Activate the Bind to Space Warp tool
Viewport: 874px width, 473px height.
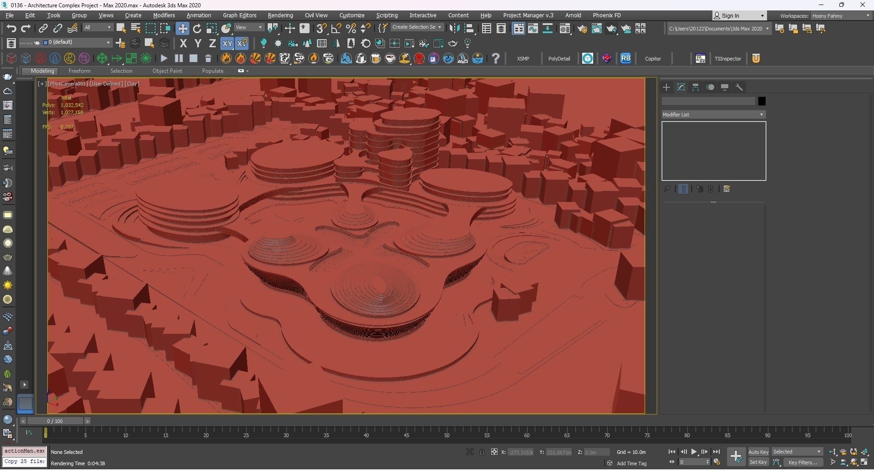coord(72,29)
